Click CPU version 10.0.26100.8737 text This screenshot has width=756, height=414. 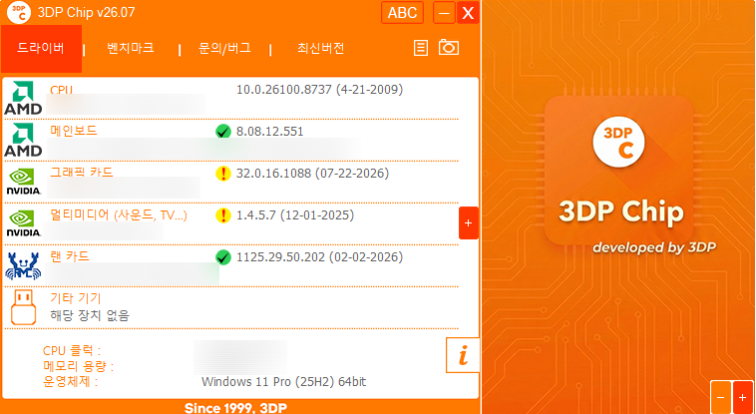pyautogui.click(x=320, y=90)
